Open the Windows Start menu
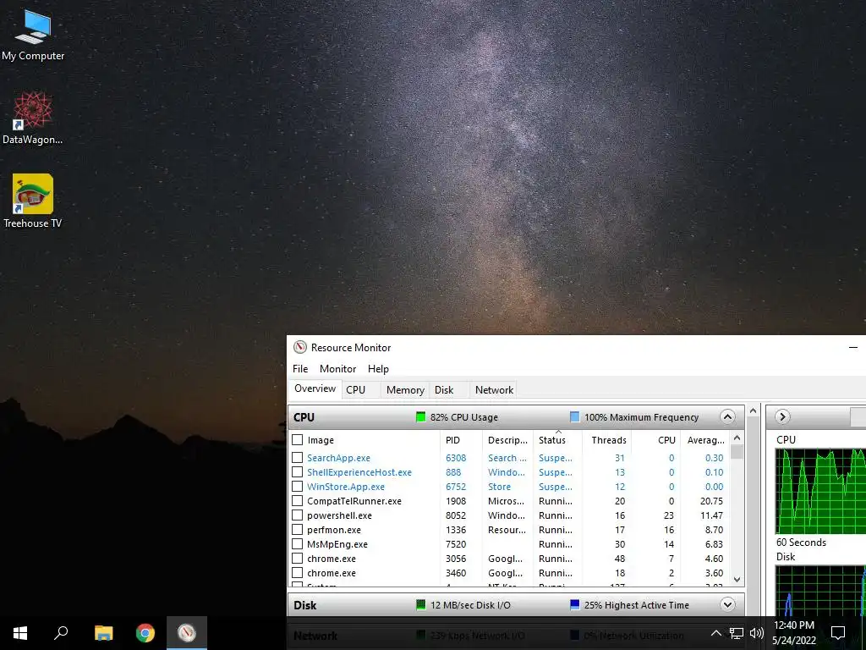The height and width of the screenshot is (650, 866). tap(20, 633)
